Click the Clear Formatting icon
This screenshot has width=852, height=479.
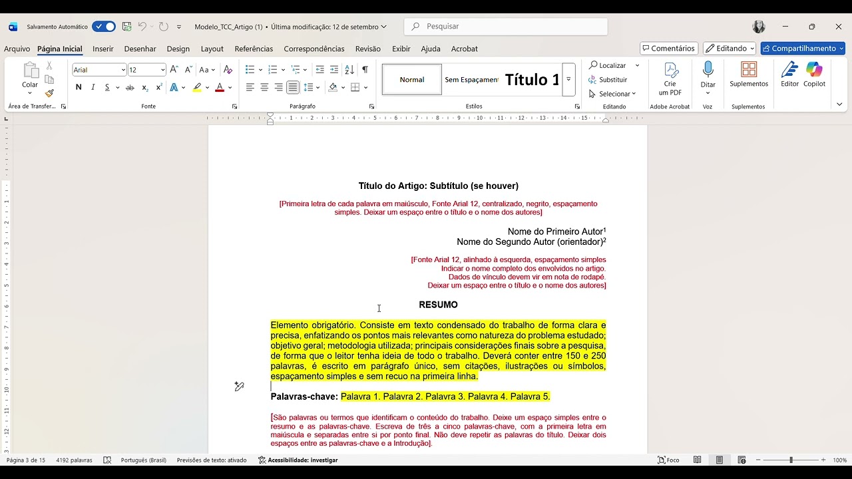click(228, 69)
